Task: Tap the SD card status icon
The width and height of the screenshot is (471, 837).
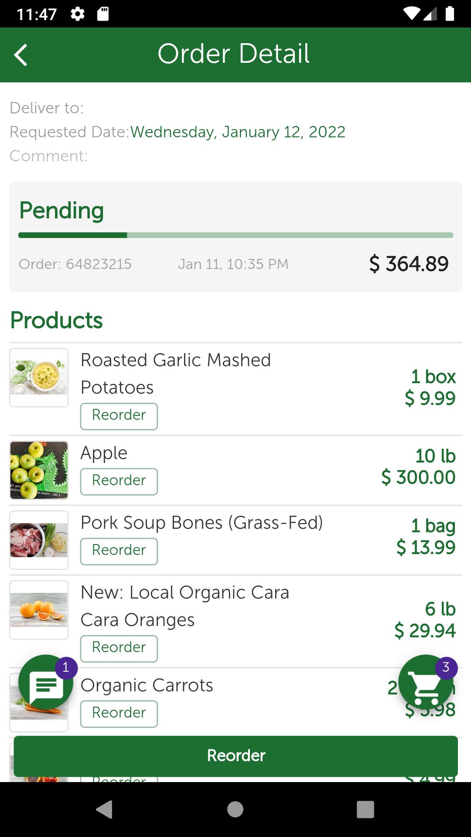Action: [103, 14]
